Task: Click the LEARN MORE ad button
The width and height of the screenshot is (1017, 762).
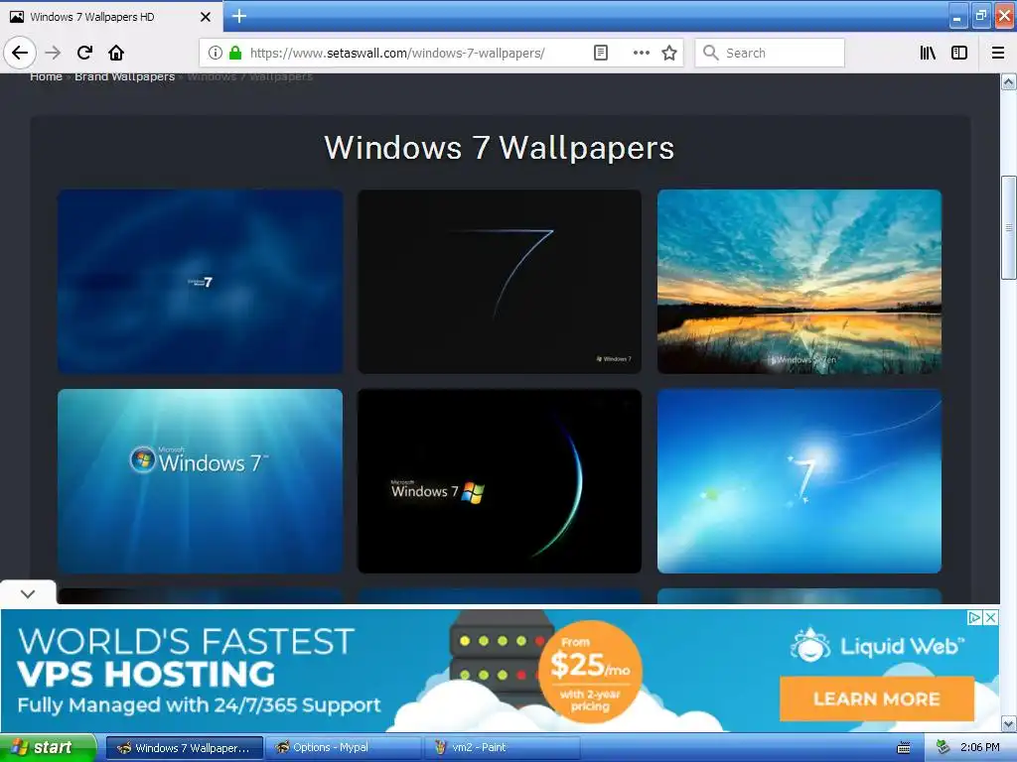Action: [x=877, y=698]
